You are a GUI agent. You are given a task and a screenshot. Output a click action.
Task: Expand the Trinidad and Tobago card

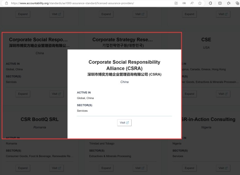[106, 168]
